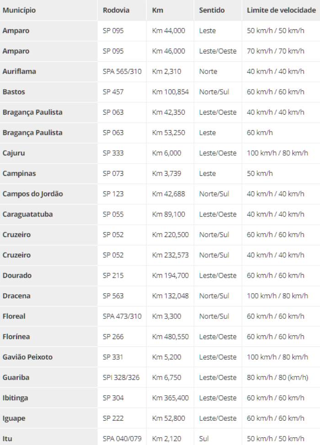Select Campos do Jordão in the table
Viewport: 320px width, 445px height.
[33, 194]
